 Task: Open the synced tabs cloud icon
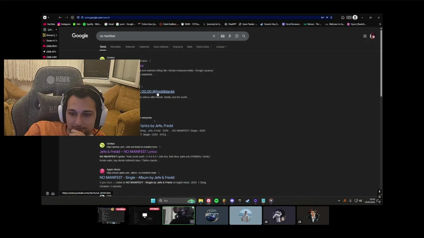click(53, 193)
